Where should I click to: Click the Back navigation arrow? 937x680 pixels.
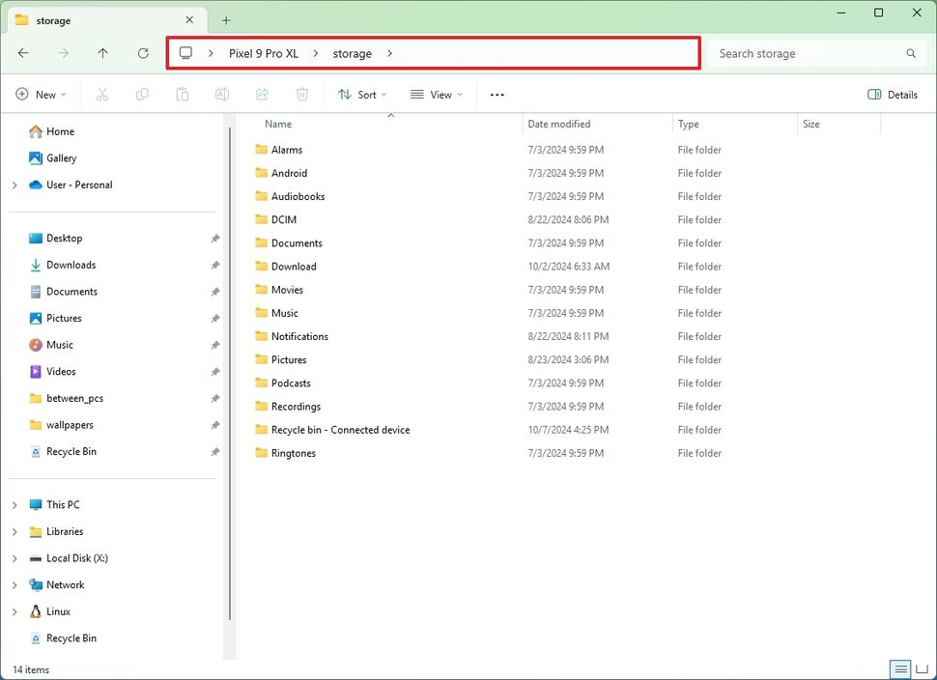(23, 53)
